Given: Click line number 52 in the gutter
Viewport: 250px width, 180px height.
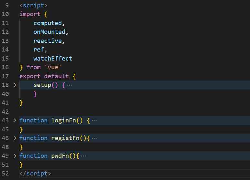Looking at the screenshot, I should pos(5,174).
